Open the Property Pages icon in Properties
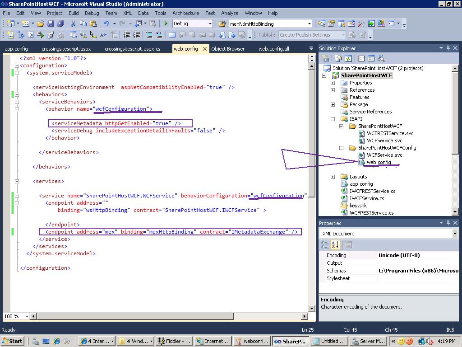This screenshot has height=347, width=462. pos(348,245)
